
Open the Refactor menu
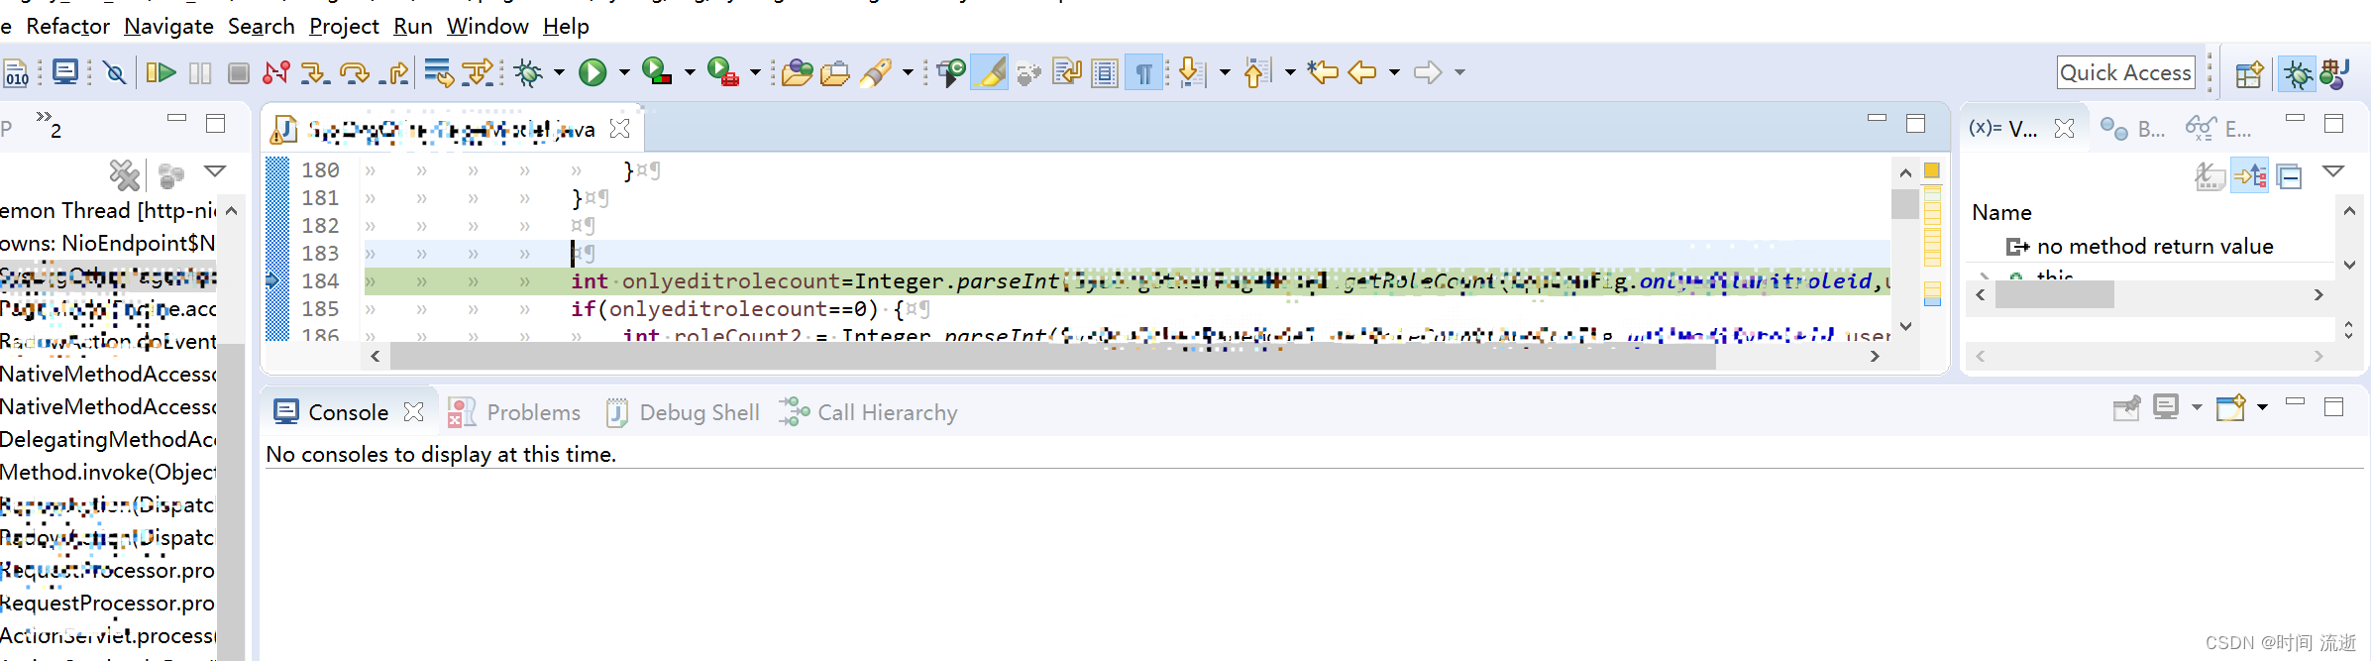pos(68,26)
